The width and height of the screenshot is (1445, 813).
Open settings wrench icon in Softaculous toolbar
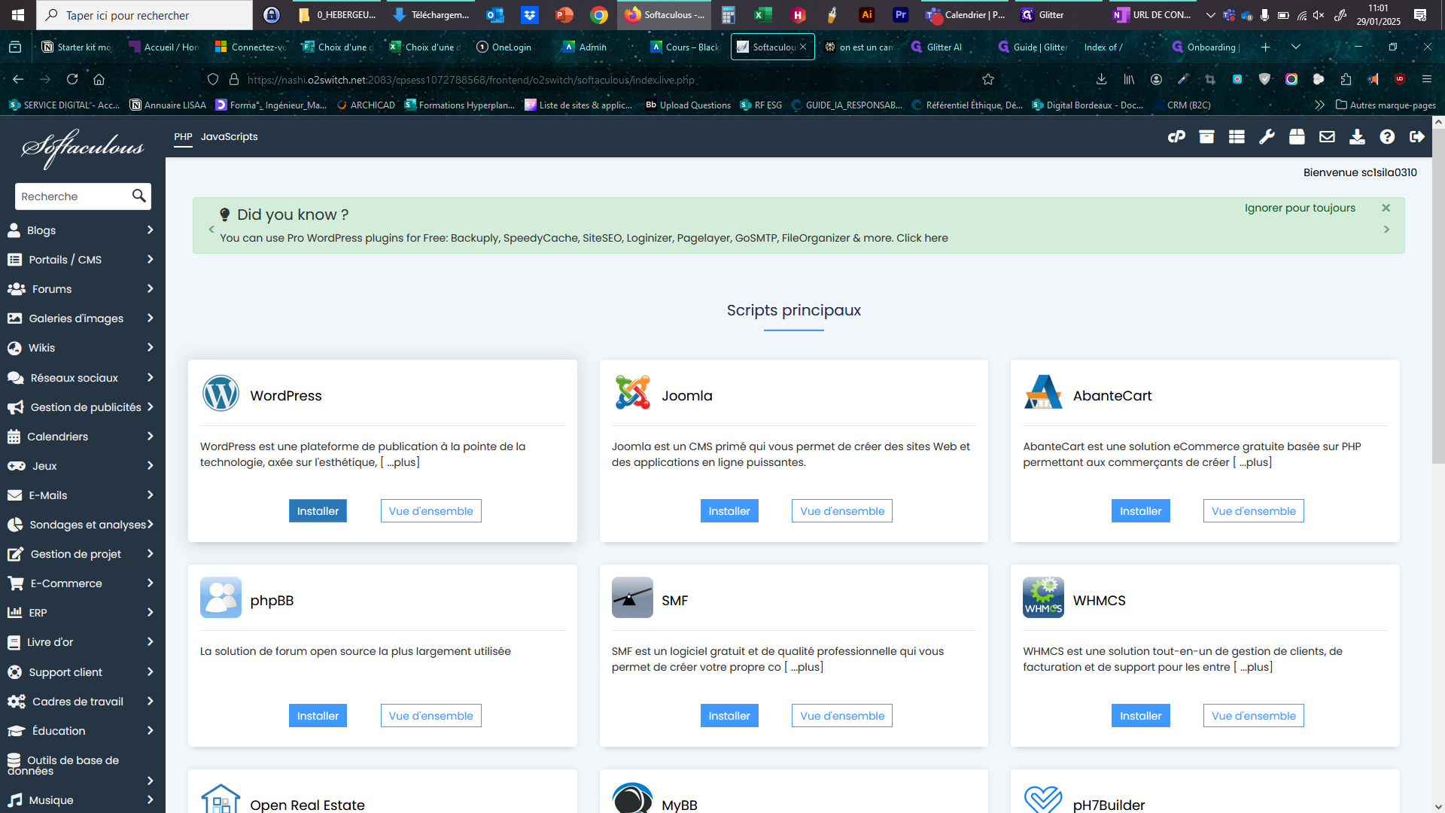pos(1267,136)
